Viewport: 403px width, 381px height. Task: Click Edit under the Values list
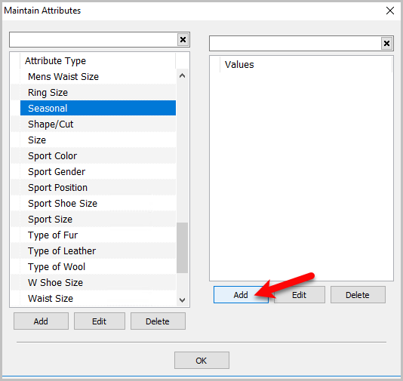coord(299,295)
